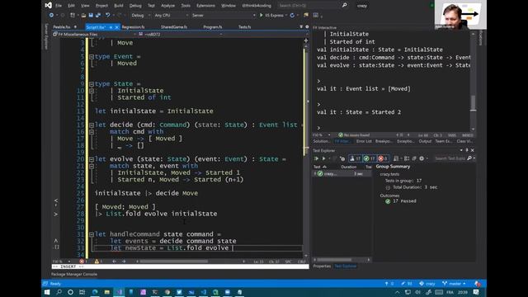
Task: Click Repeat Last Run icon in Test Explorer
Action: (x=342, y=158)
